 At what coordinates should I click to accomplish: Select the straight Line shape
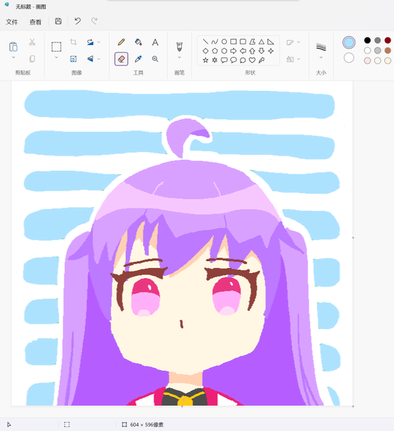tap(205, 41)
